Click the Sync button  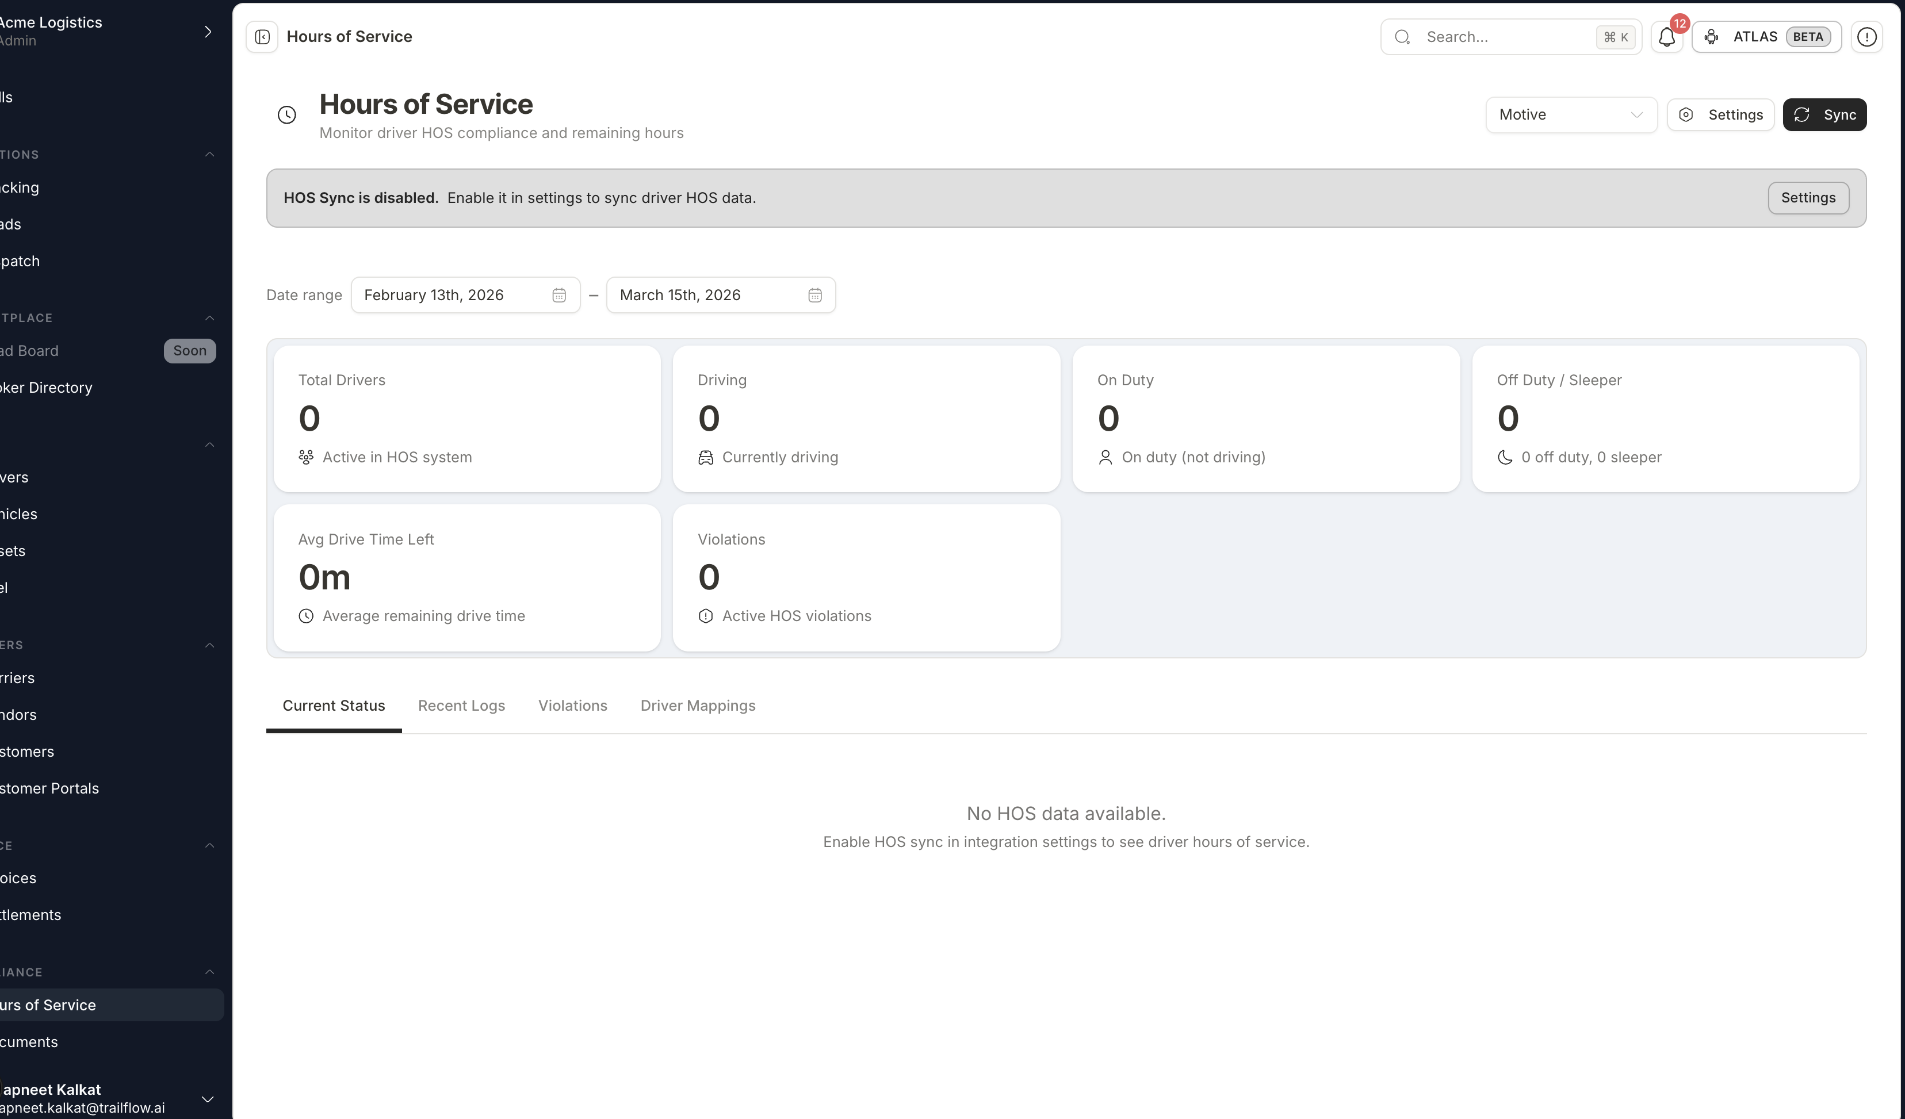tap(1824, 115)
